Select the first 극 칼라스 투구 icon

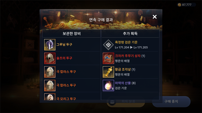coord(50,72)
